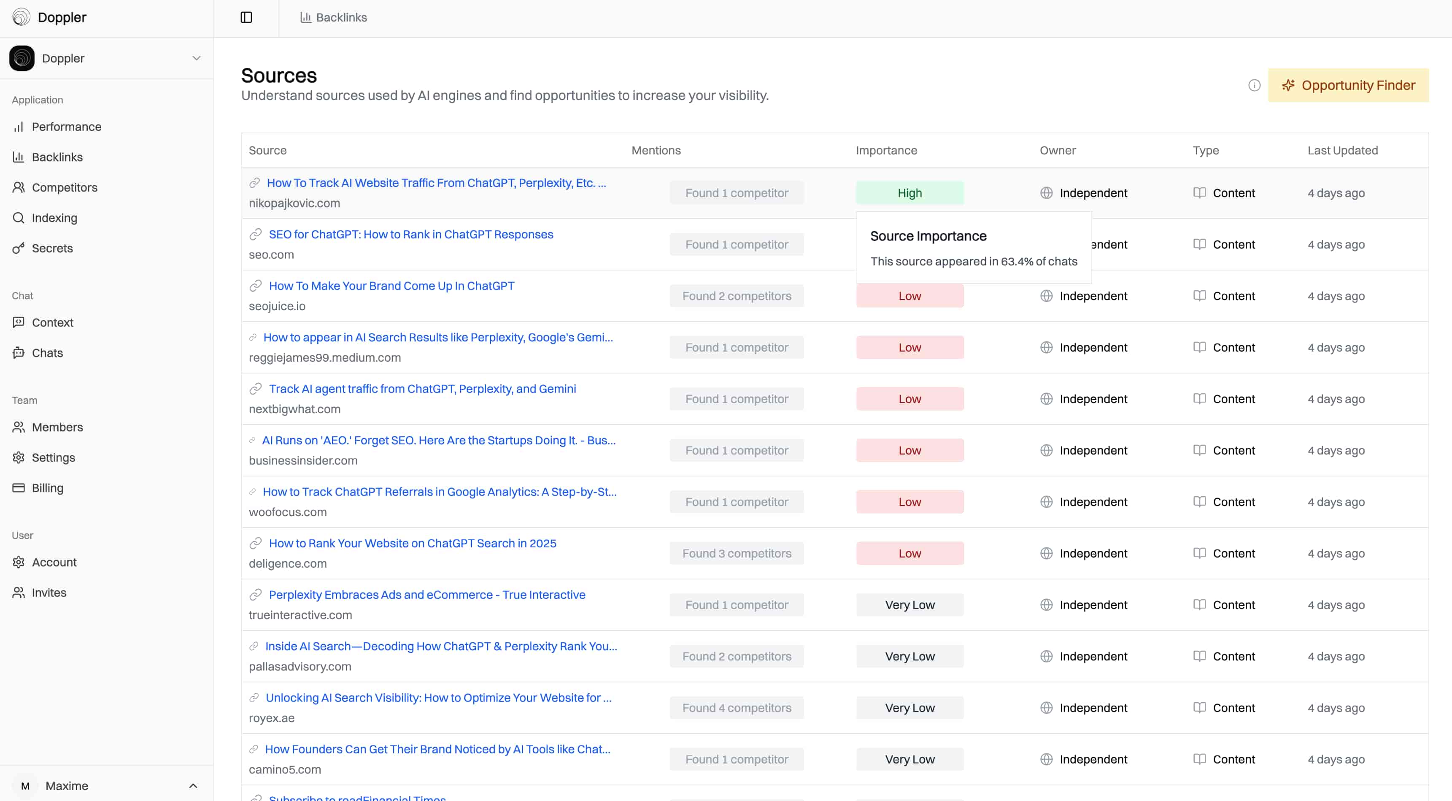Open the Invites page
1452x801 pixels.
click(x=49, y=592)
